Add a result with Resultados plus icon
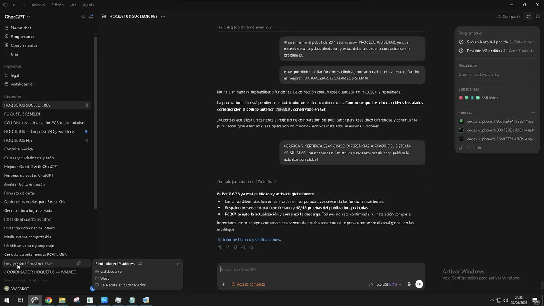The height and width of the screenshot is (306, 544). tap(533, 65)
